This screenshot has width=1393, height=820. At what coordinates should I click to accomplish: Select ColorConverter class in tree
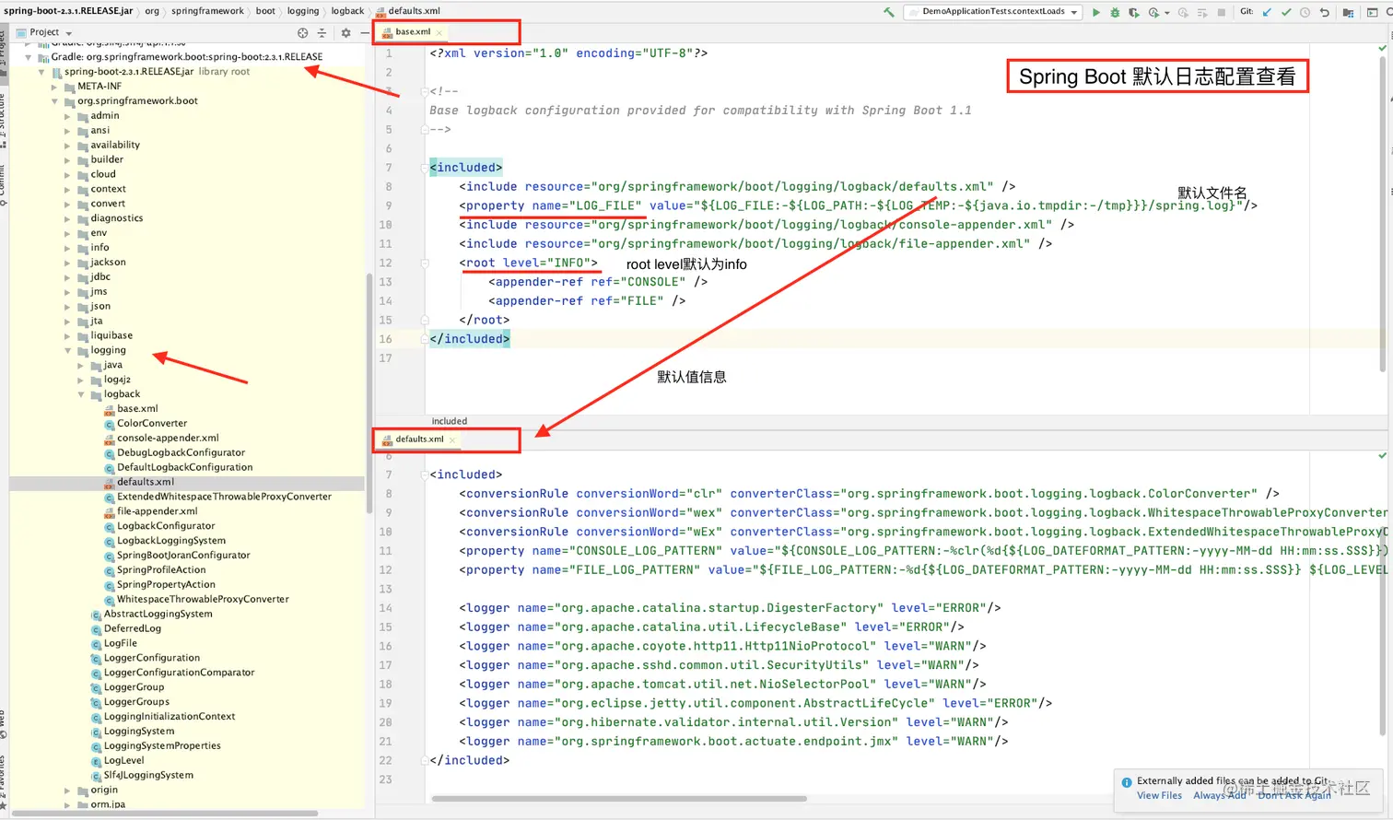coord(151,424)
